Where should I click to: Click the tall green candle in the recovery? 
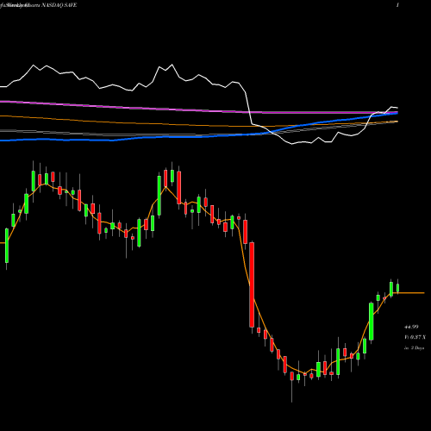point(371,322)
